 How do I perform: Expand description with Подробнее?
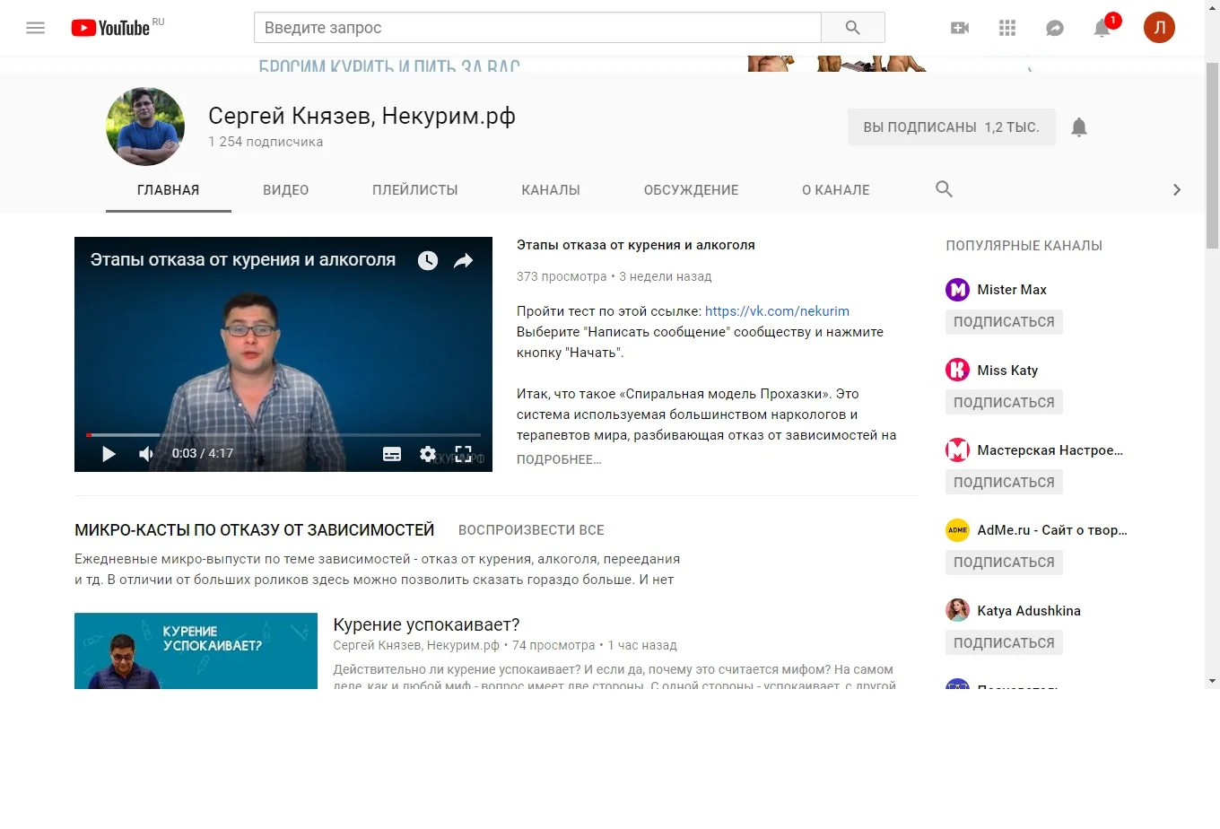[x=559, y=459]
